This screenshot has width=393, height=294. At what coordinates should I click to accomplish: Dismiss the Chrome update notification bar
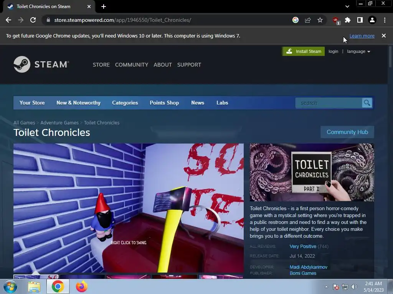tap(384, 36)
